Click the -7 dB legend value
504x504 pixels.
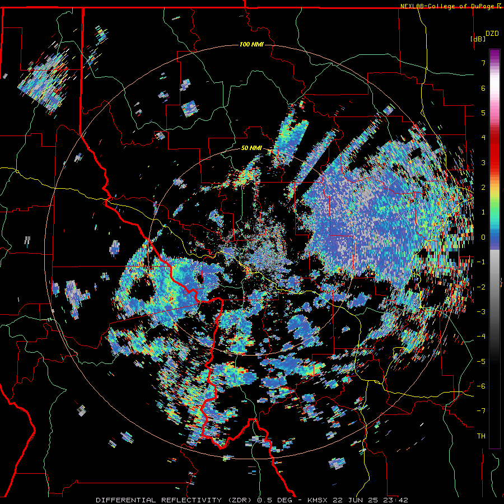point(481,411)
